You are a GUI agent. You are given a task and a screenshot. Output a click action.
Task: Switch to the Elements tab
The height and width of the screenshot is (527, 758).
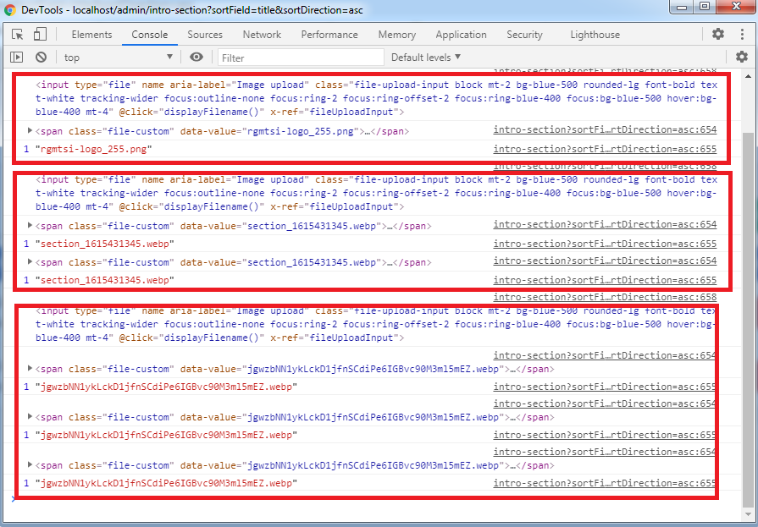pos(91,35)
